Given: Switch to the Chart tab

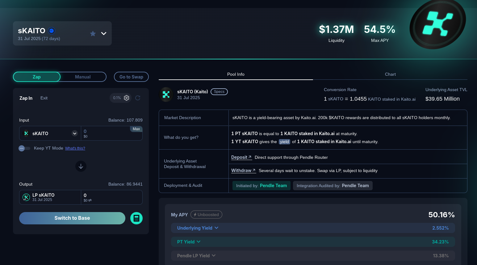Looking at the screenshot, I should point(390,74).
